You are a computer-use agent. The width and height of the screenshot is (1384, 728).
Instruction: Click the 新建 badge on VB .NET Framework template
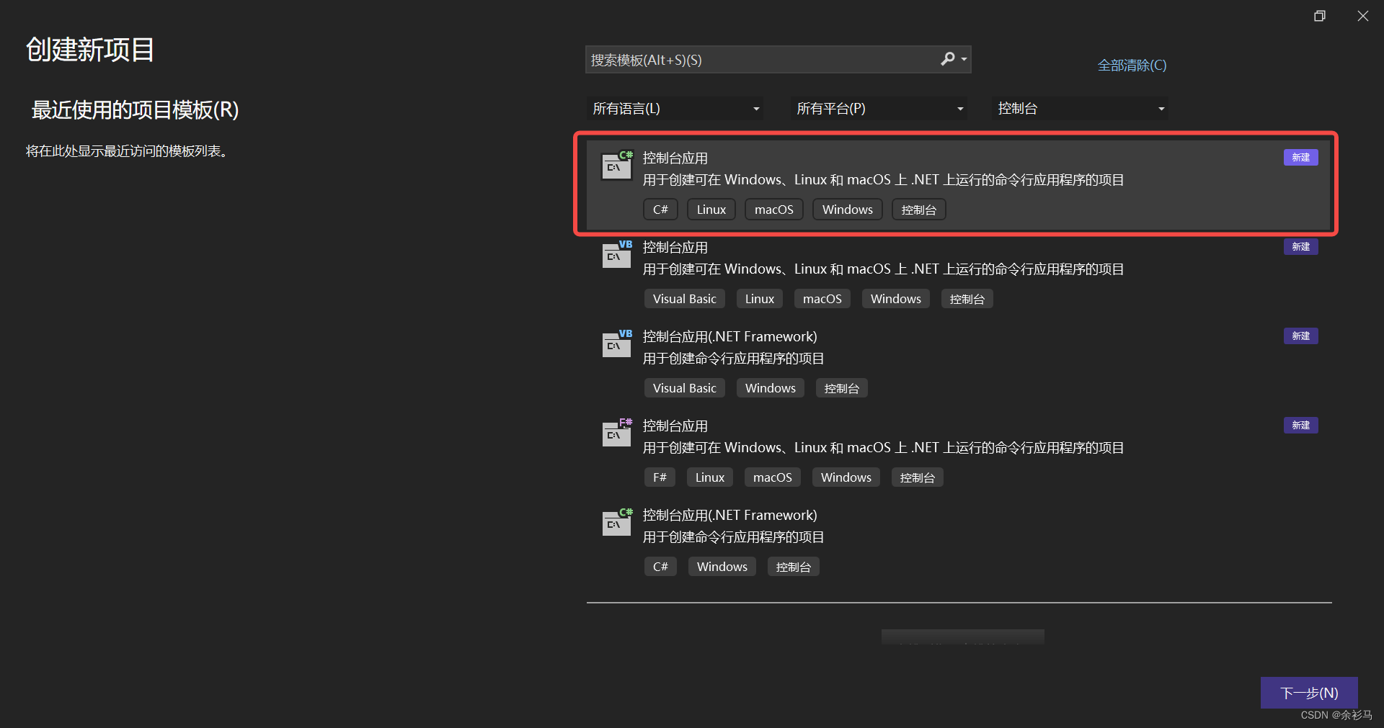(1301, 336)
